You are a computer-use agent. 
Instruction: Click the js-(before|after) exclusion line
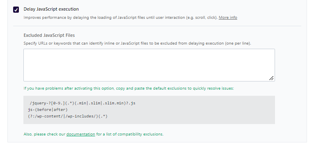pyautogui.click(x=48, y=110)
